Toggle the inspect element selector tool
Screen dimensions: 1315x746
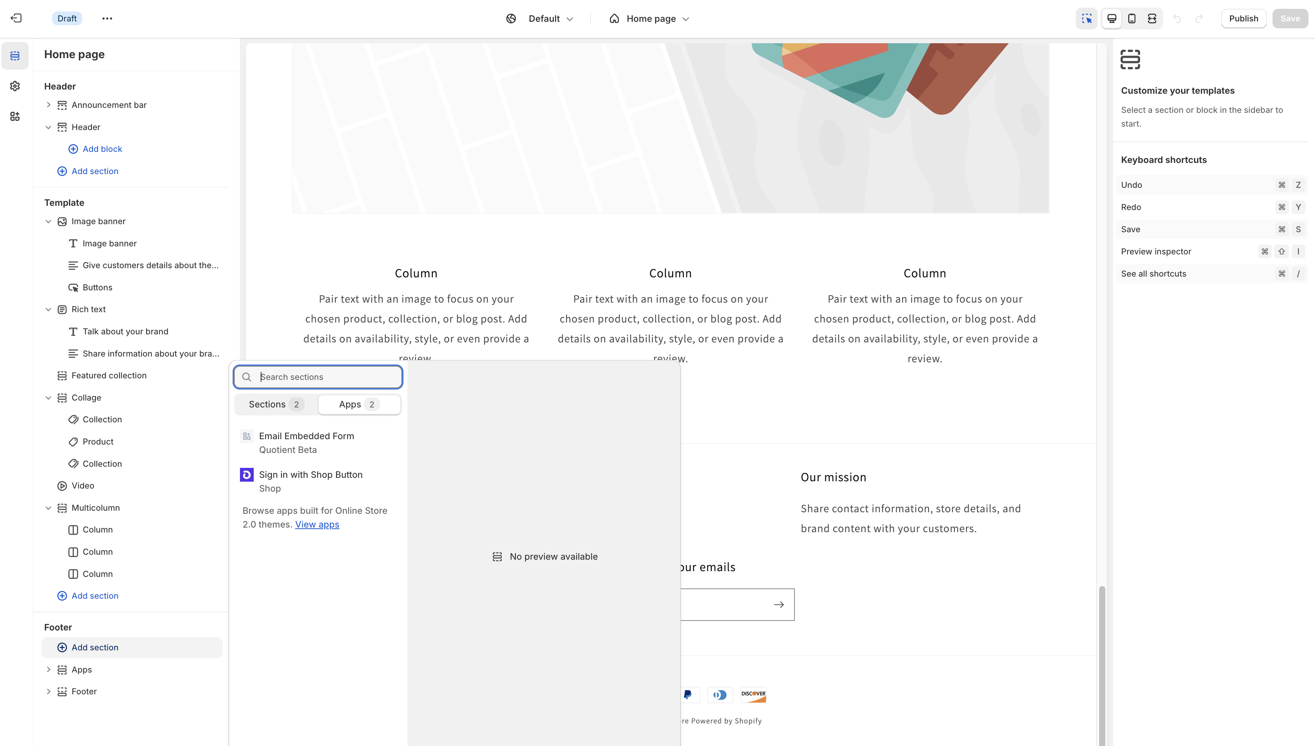click(x=1087, y=18)
